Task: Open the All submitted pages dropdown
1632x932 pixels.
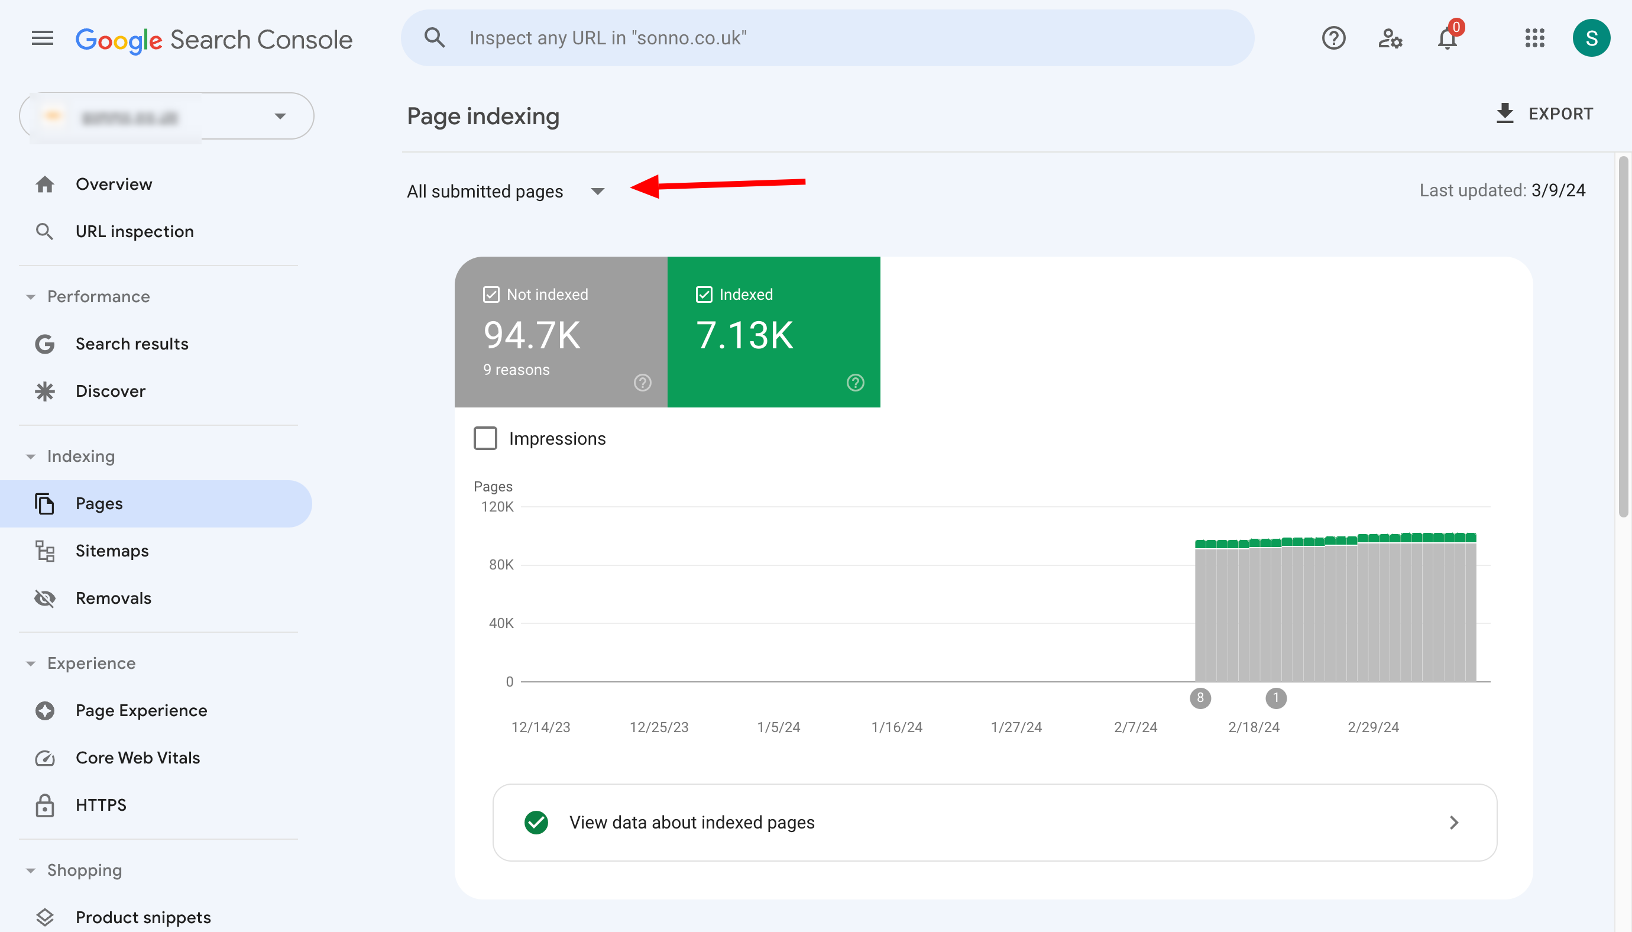Action: [x=506, y=192]
